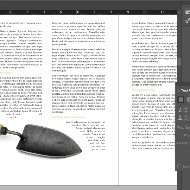Increase the Top Offset value
Image resolution: width=190 pixels, height=190 pixels.
186,108
